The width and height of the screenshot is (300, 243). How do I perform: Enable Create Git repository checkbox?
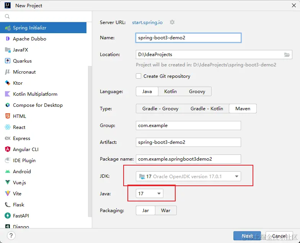click(139, 76)
